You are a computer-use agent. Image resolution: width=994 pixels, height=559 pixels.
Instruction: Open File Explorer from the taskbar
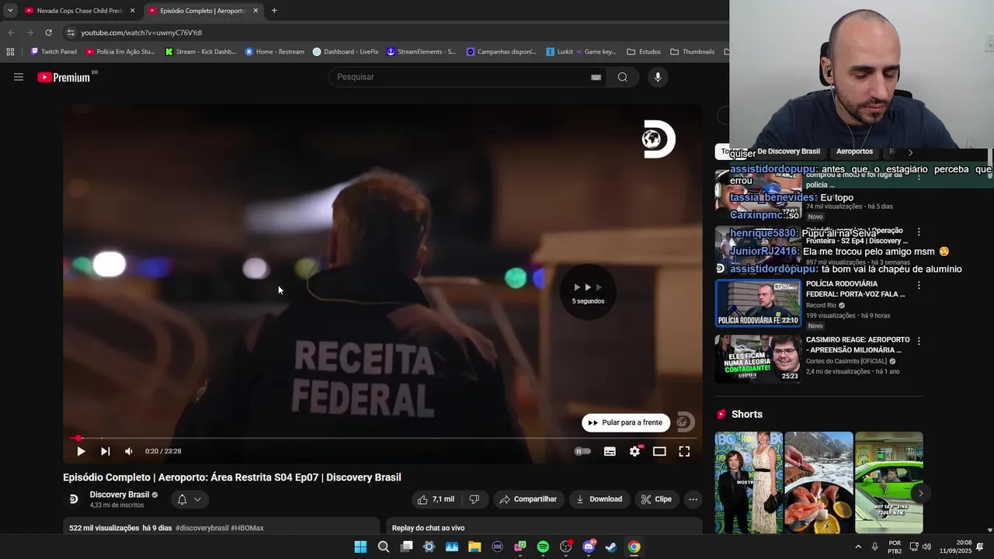474,547
